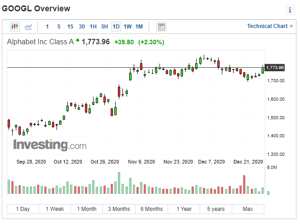
Task: Show the 5 years range
Action: (216, 209)
